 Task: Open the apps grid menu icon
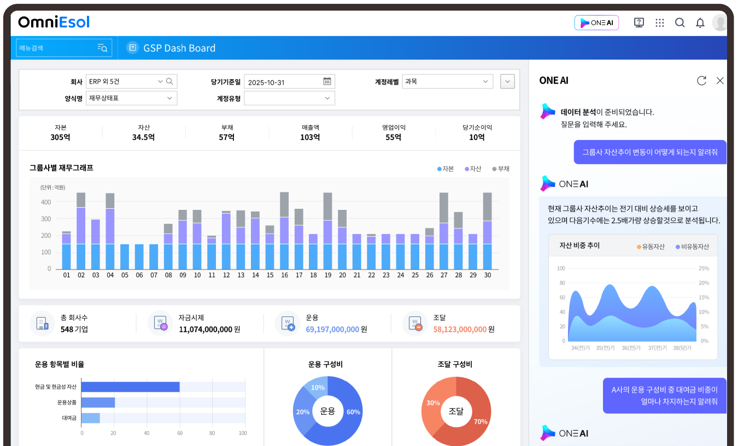(660, 22)
